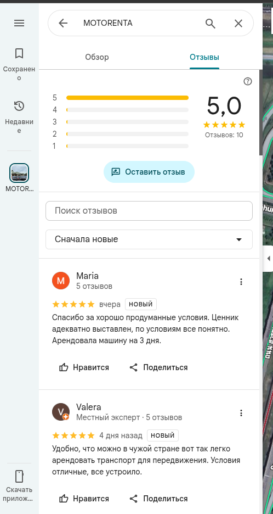
Task: Open the hamburger main menu
Action: tap(19, 23)
